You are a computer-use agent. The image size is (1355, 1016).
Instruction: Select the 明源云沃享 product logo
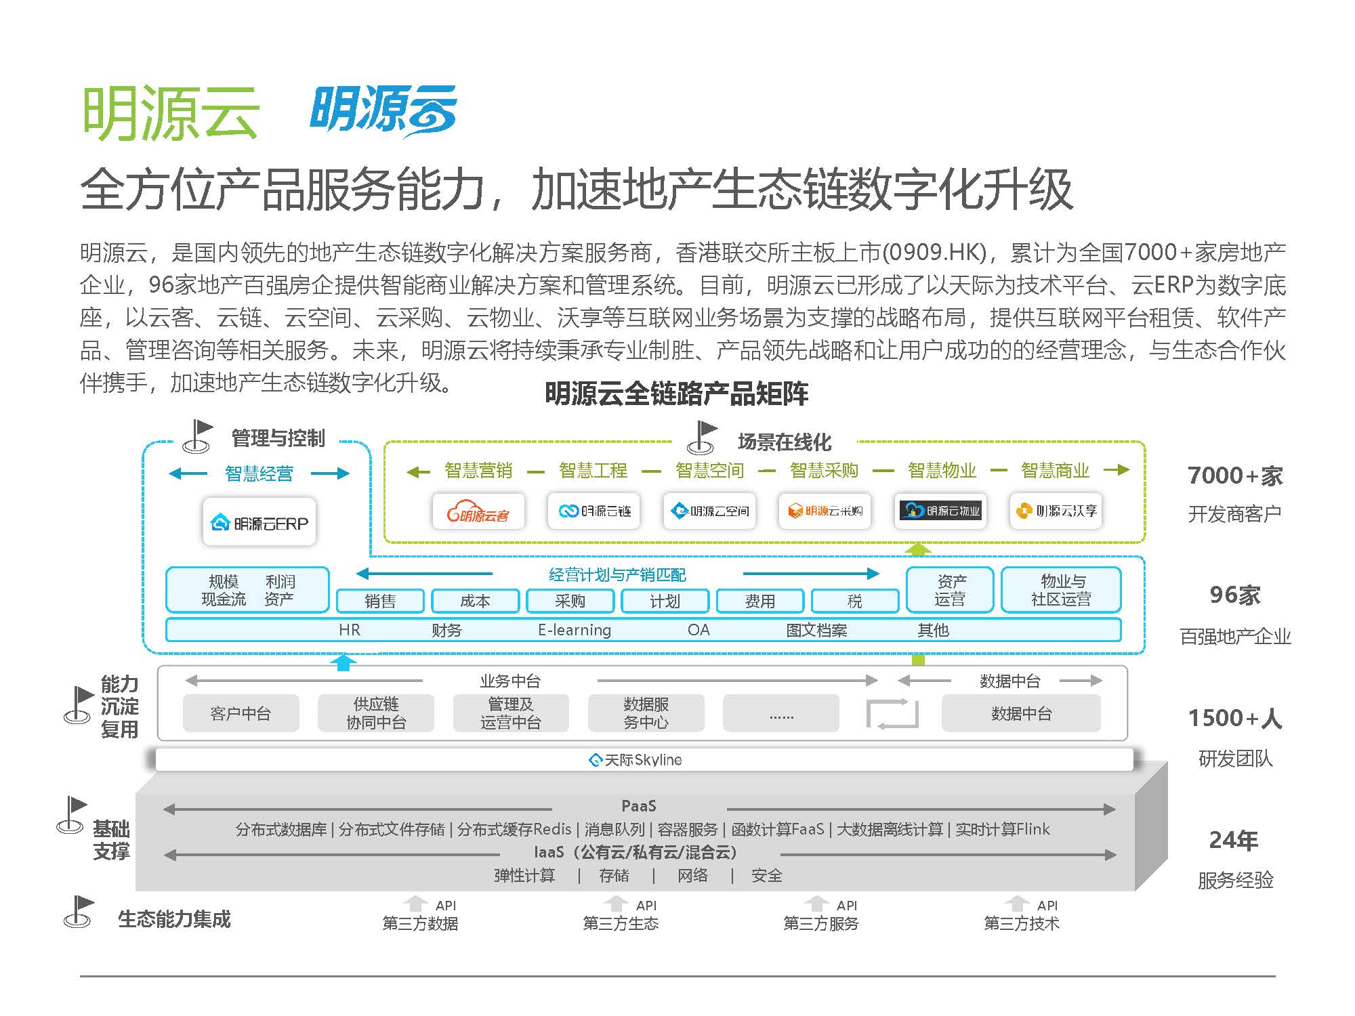click(x=1056, y=511)
